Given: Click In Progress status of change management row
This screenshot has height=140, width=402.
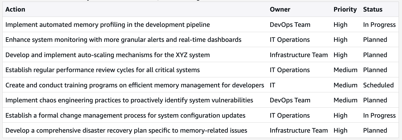Looking at the screenshot, I should pos(379,116).
